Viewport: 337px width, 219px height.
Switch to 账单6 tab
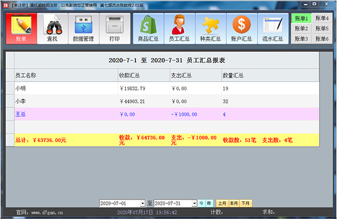[322, 39]
